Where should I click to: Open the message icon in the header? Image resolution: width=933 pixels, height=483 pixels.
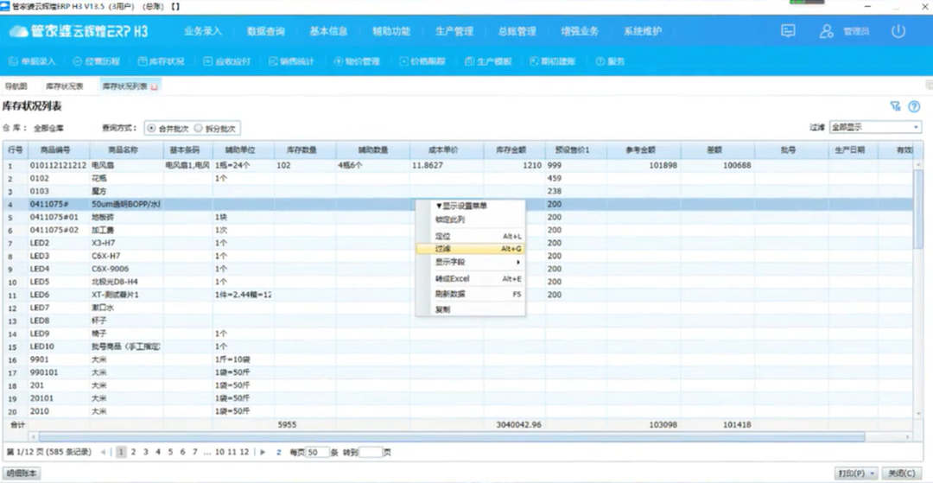click(788, 31)
